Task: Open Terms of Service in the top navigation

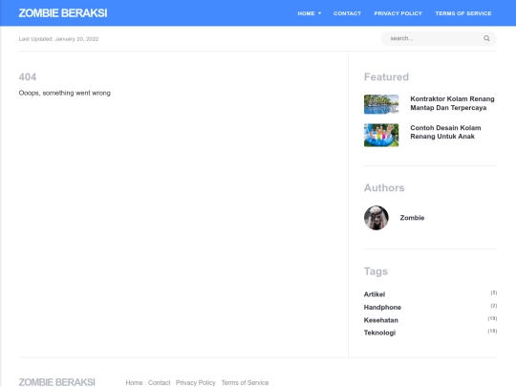Action: pos(463,13)
